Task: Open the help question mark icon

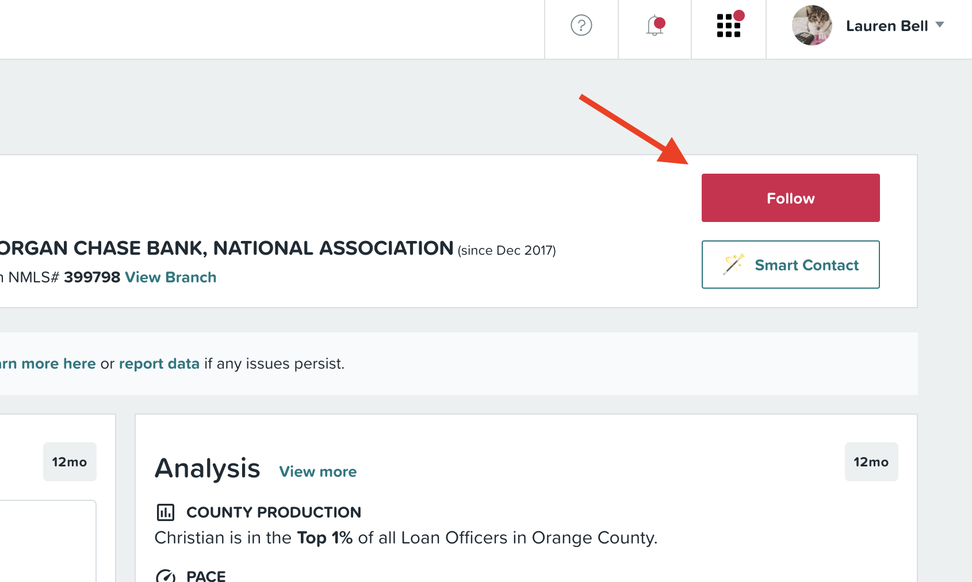Action: pos(581,25)
